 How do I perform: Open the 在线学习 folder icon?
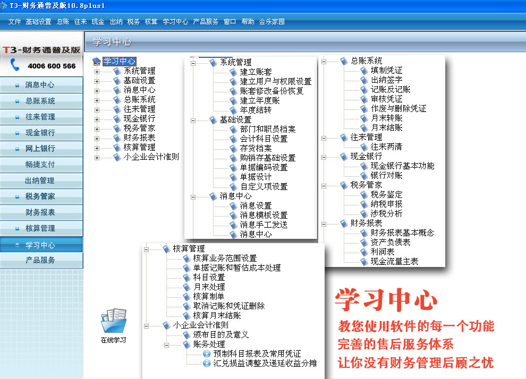[x=114, y=321]
